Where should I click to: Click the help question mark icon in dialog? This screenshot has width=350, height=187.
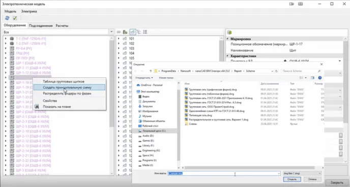pyautogui.click(x=320, y=78)
